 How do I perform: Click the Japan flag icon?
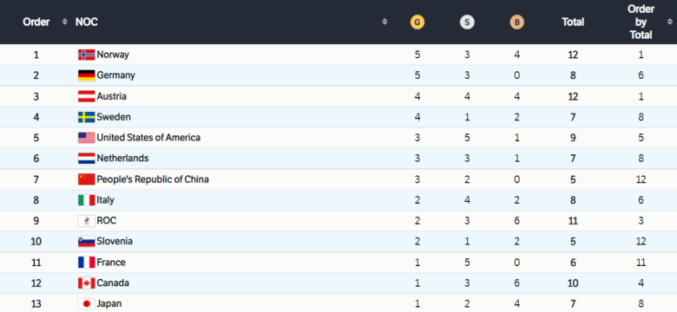tap(86, 304)
